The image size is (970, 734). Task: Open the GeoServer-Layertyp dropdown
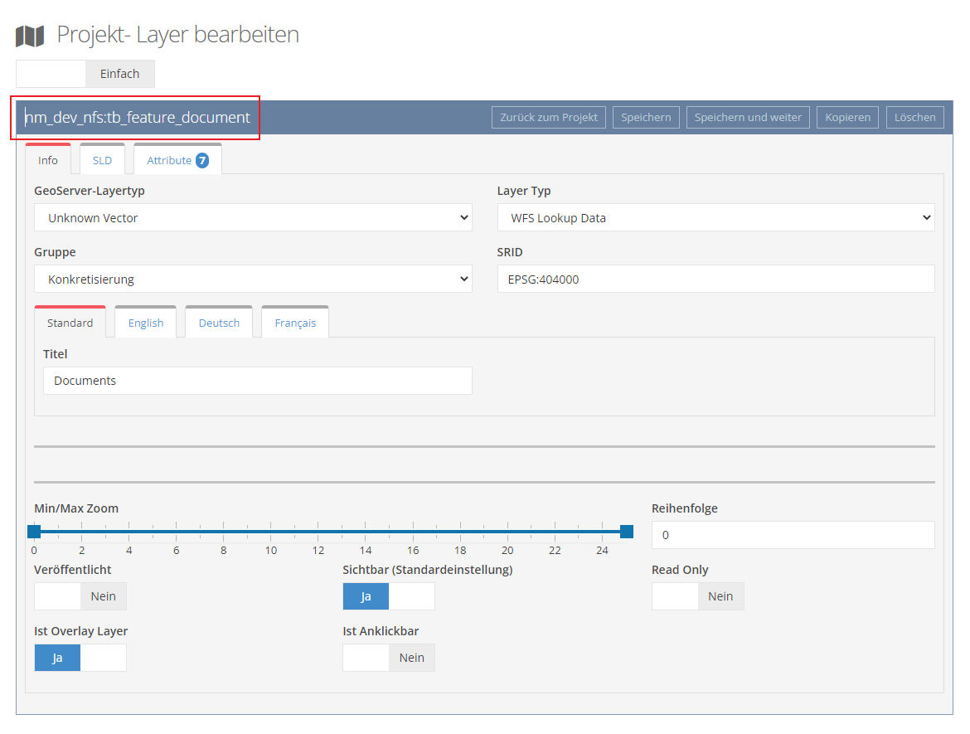[x=253, y=218]
